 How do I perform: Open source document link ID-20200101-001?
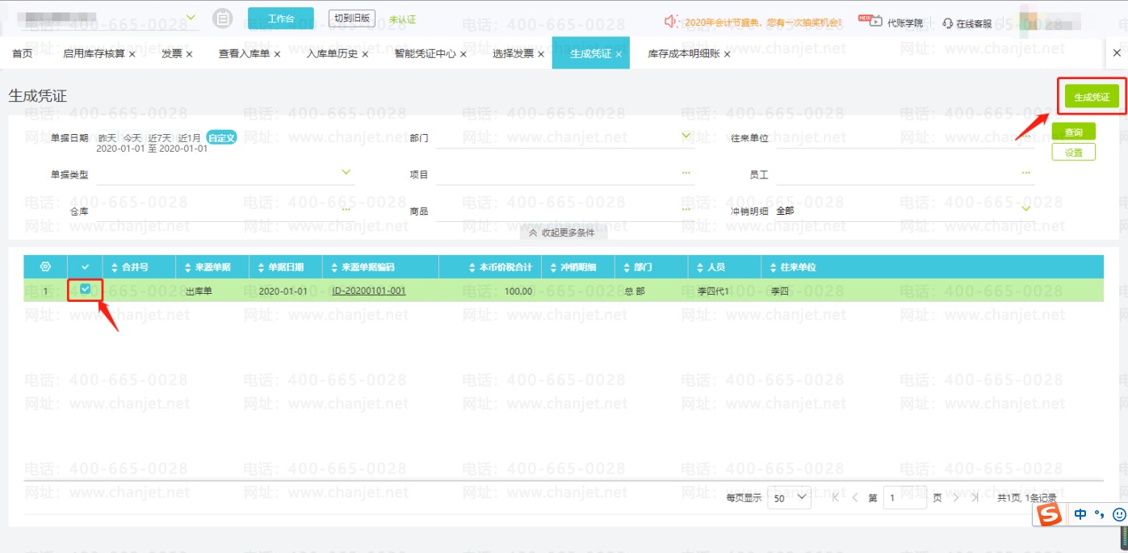(x=368, y=291)
